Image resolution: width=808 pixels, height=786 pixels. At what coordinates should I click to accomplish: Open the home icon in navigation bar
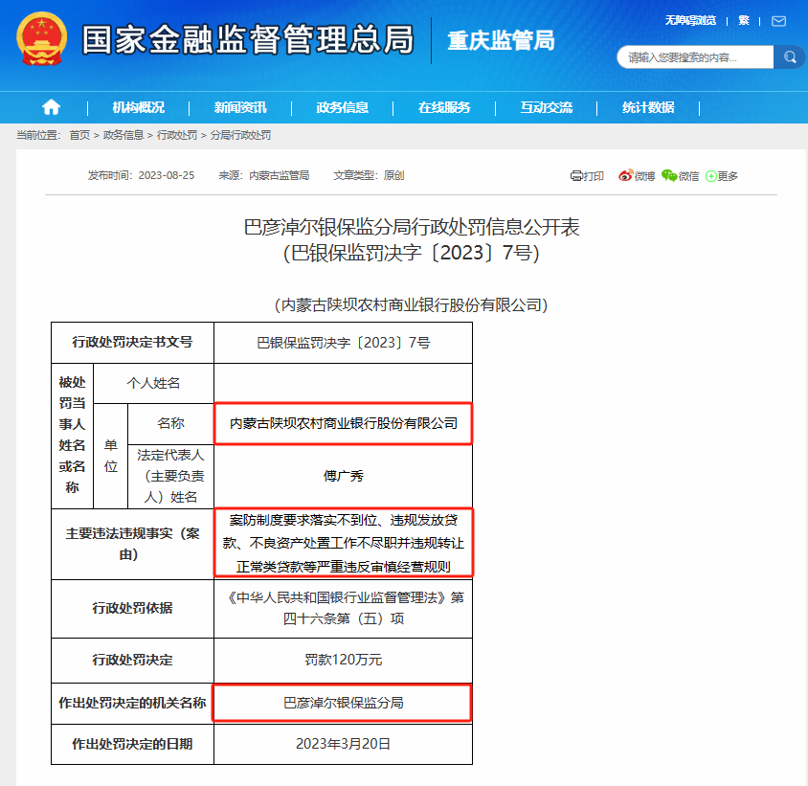[51, 107]
